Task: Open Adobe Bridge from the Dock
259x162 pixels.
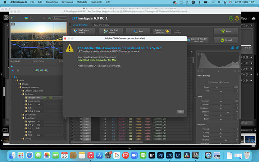Action: 152,155
